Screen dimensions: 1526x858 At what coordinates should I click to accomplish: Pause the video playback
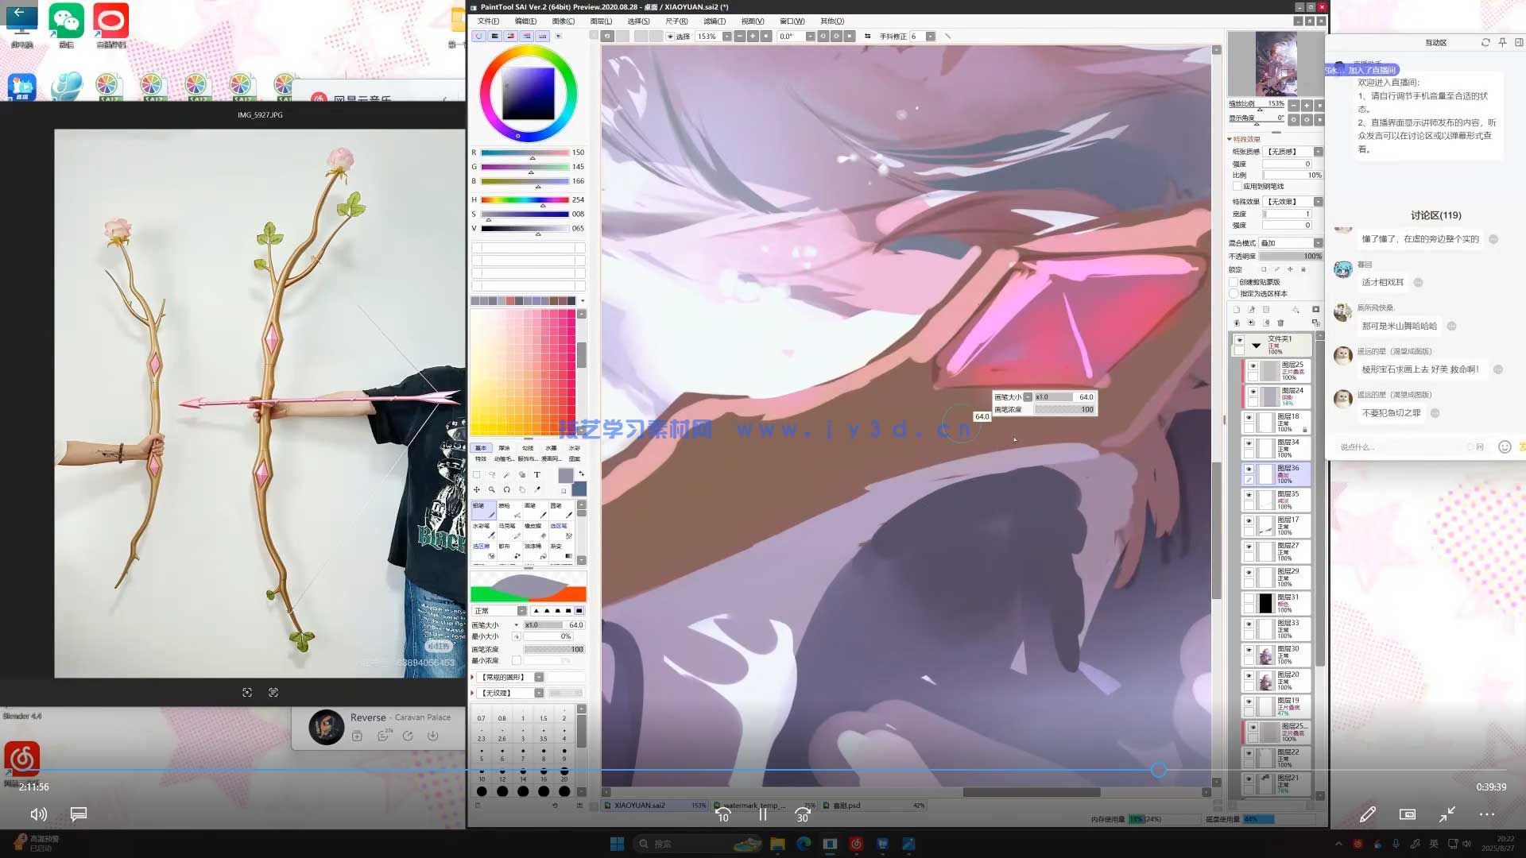pos(762,814)
